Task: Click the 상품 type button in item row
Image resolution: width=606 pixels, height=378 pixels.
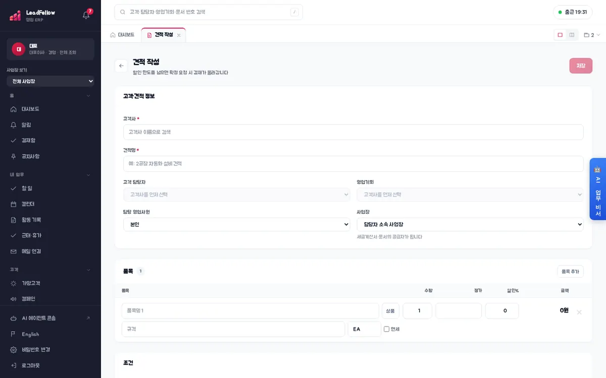Action: click(x=390, y=311)
